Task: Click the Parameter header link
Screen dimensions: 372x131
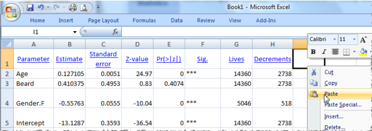Action: tap(33, 59)
